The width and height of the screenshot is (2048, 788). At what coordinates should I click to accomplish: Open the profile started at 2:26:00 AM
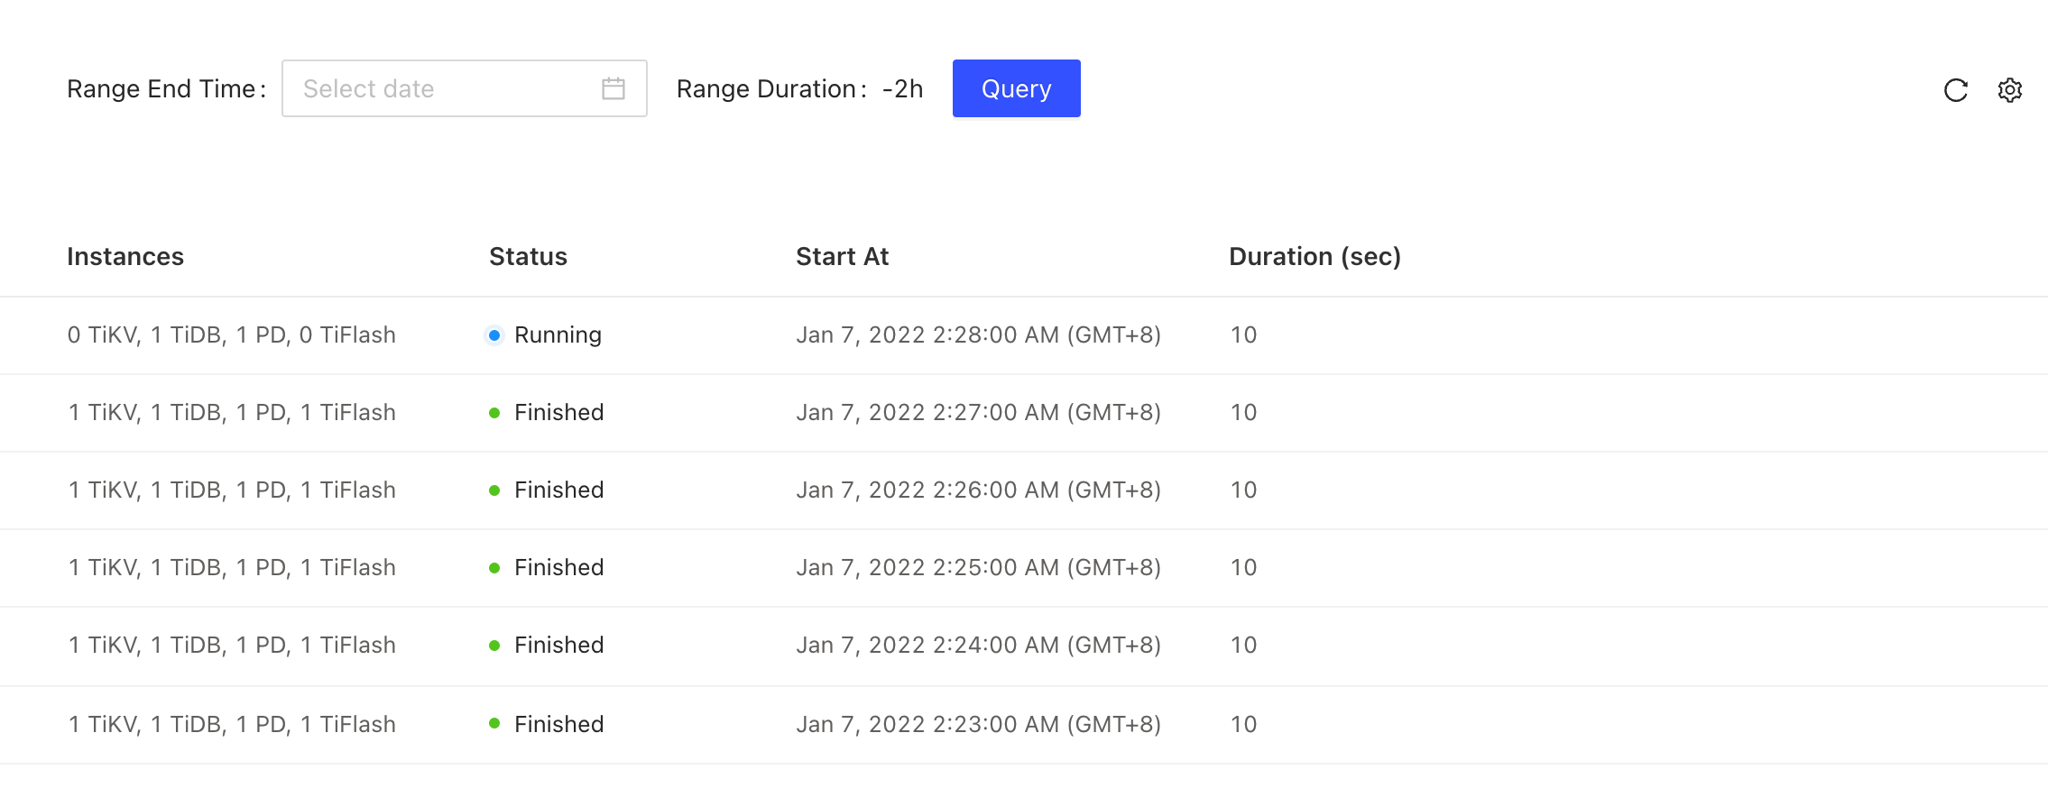click(978, 490)
